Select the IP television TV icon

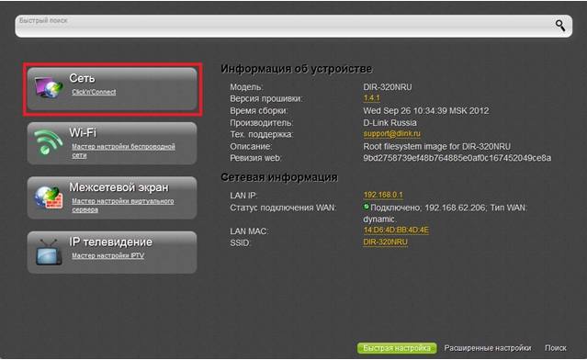click(49, 253)
